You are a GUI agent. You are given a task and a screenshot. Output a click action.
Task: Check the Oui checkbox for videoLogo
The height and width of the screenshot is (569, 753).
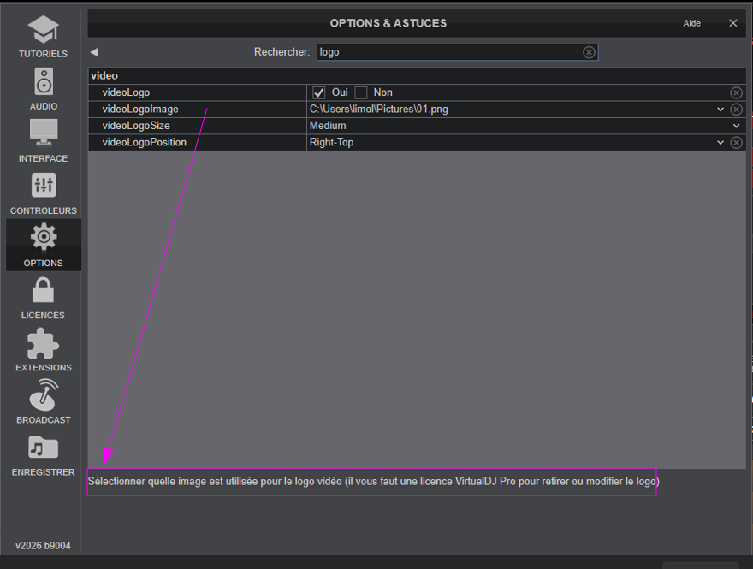point(319,92)
